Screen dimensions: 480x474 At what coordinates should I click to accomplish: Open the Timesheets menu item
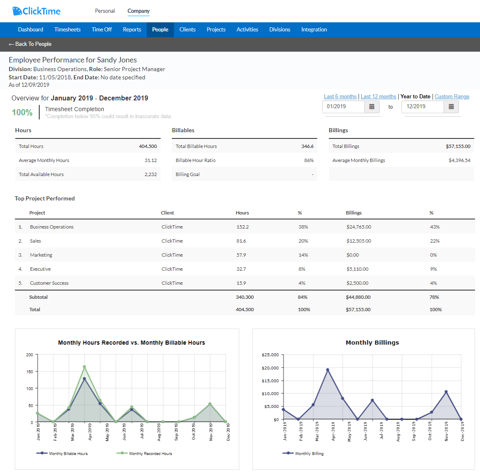(x=67, y=30)
